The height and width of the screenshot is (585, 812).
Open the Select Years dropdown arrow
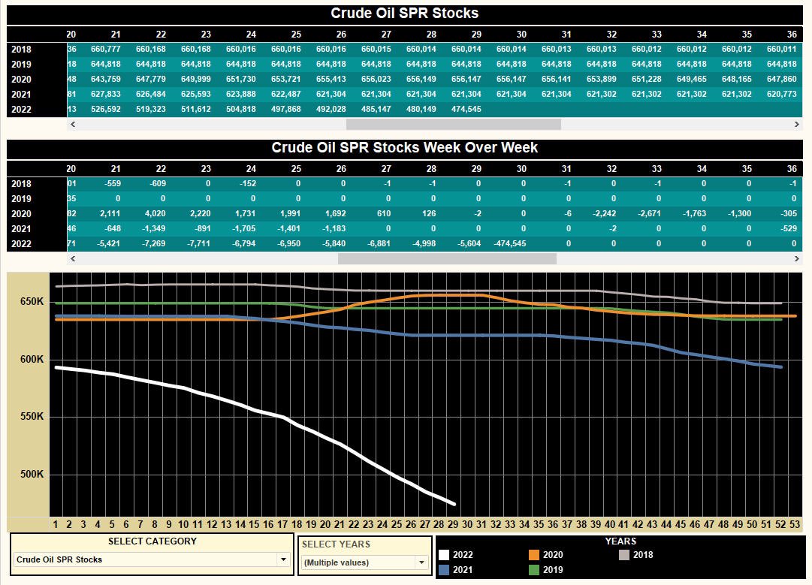tap(421, 562)
